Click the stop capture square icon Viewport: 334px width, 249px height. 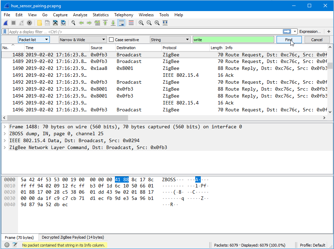[13, 23]
